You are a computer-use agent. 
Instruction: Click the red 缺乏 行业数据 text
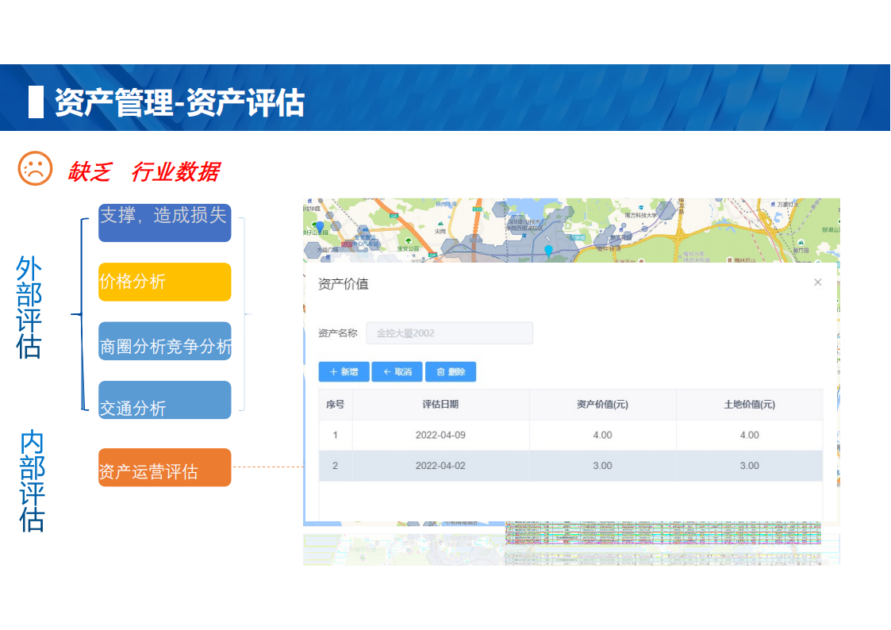143,171
